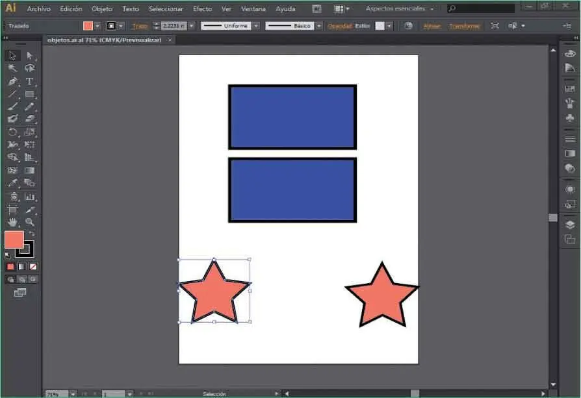Select the Gradient tool
Image resolution: width=581 pixels, height=398 pixels.
(x=30, y=170)
